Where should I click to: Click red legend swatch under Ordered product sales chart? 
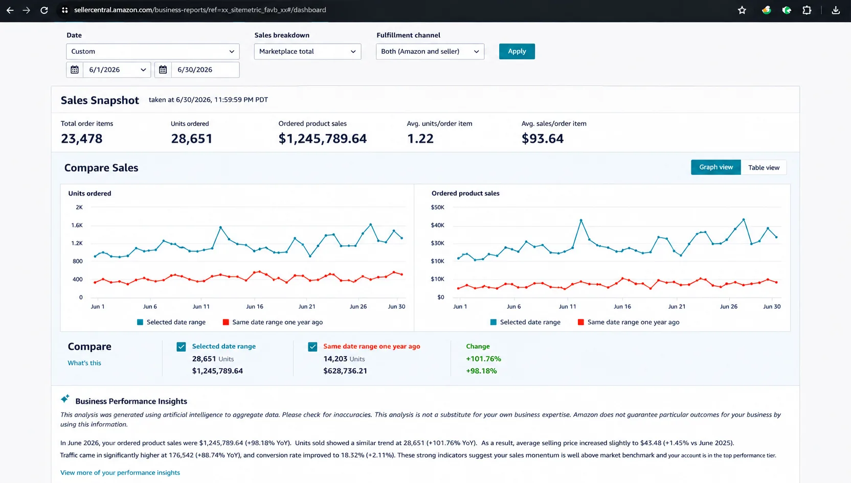pos(581,323)
